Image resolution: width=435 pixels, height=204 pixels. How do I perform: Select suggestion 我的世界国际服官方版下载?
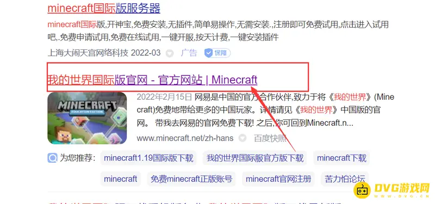(255, 158)
